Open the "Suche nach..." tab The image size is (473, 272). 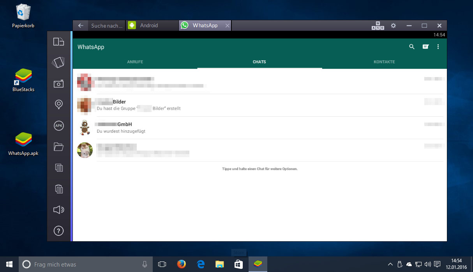(x=107, y=26)
